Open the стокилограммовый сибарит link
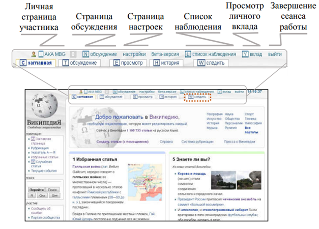Screen dimensions: 319x229 click(225, 210)
